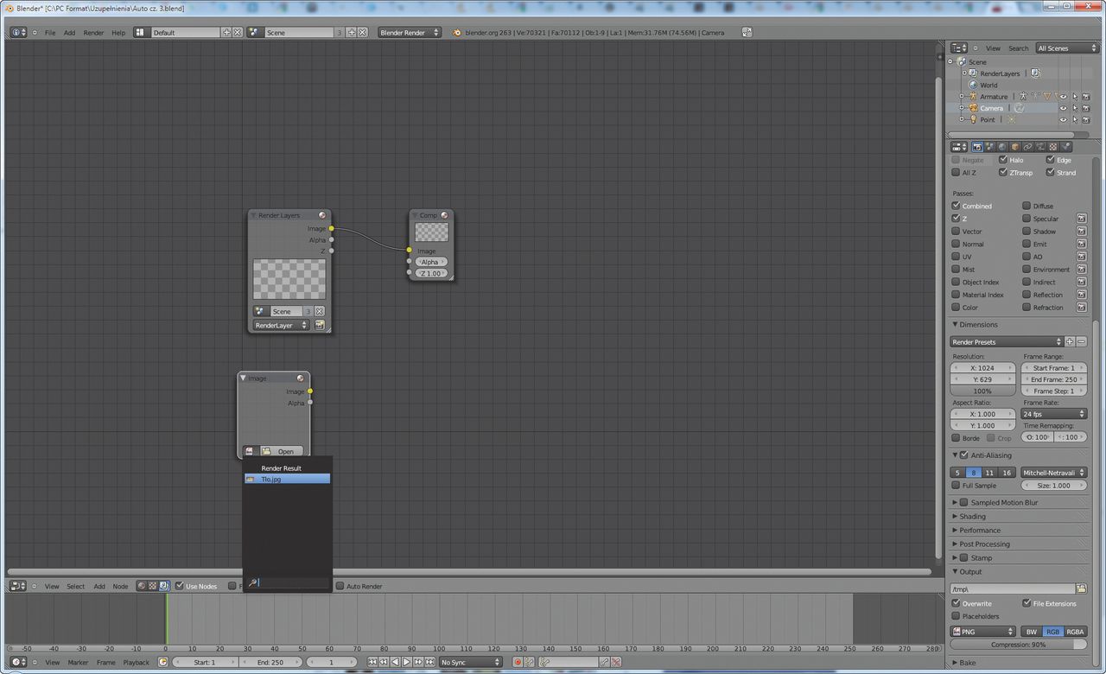
Task: Adjust the Compression 90% slider
Action: 1019,645
